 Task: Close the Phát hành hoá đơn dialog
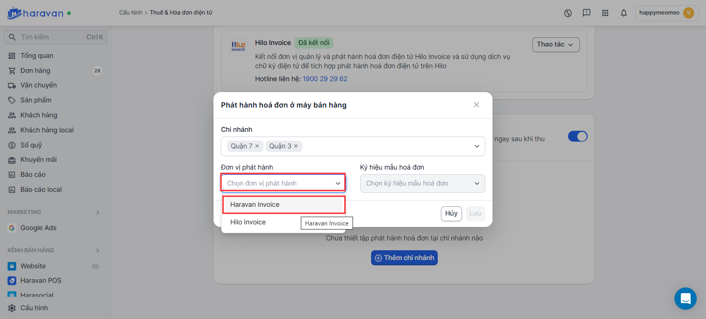[477, 105]
